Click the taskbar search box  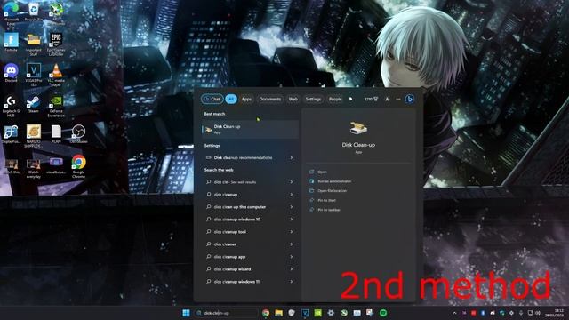click(227, 313)
